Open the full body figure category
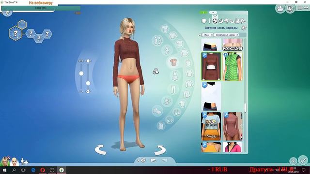The height and width of the screenshot is (174, 310). tap(167, 50)
